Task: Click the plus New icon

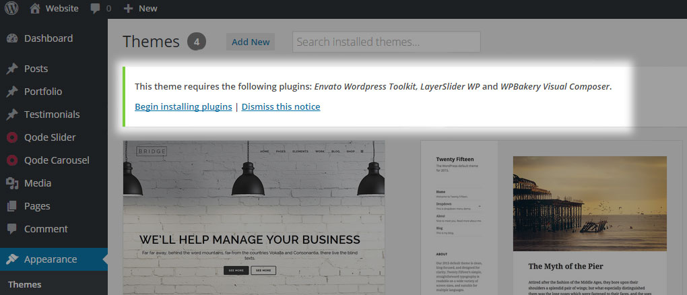Action: (128, 8)
